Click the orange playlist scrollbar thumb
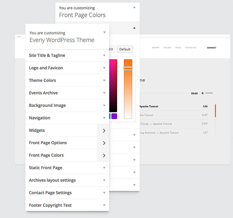 click(215, 111)
